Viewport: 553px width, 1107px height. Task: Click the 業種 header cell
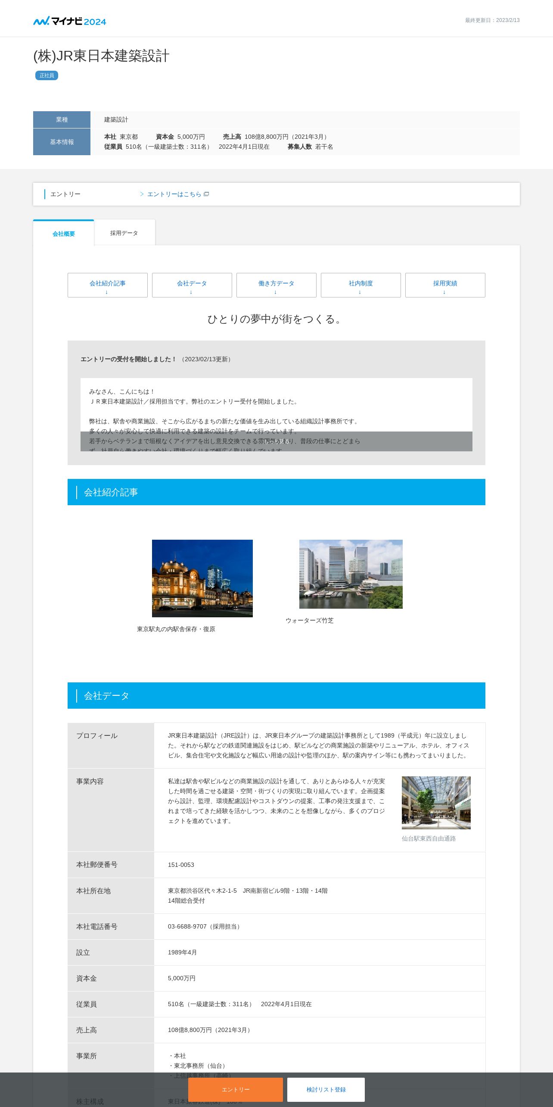[x=62, y=119]
